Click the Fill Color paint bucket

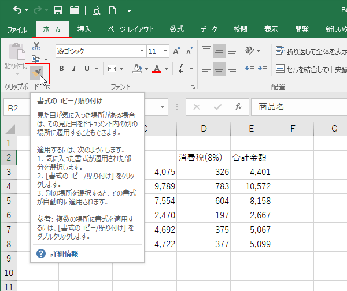[137, 69]
